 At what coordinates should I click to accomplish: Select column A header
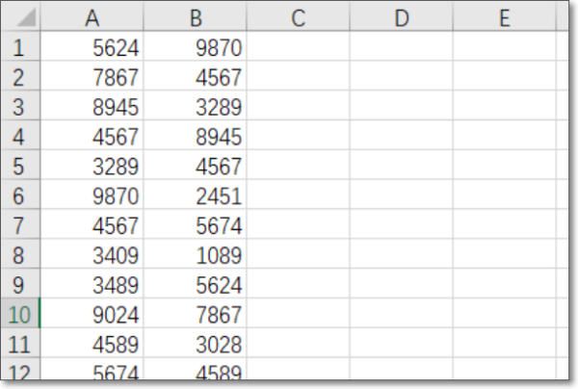pyautogui.click(x=93, y=19)
